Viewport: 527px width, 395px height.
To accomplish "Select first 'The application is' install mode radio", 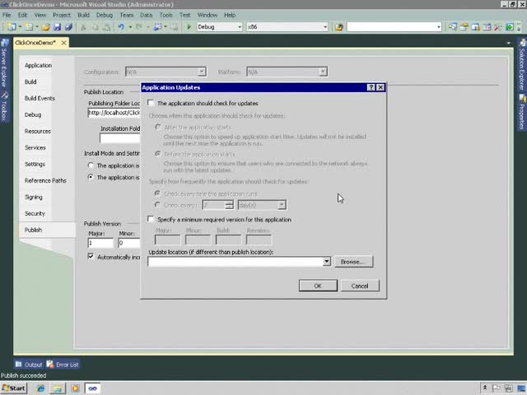I will pyautogui.click(x=91, y=165).
